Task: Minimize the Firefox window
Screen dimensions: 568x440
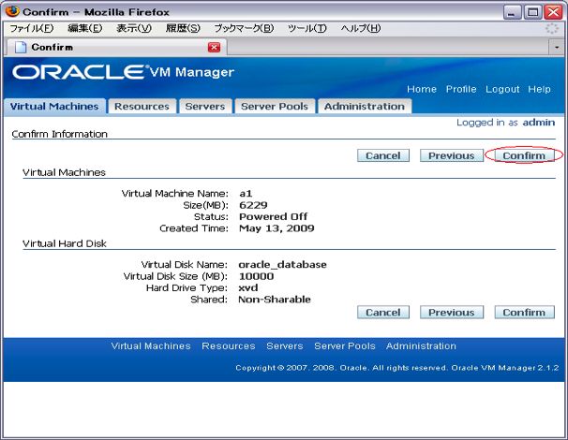Action: pos(512,12)
